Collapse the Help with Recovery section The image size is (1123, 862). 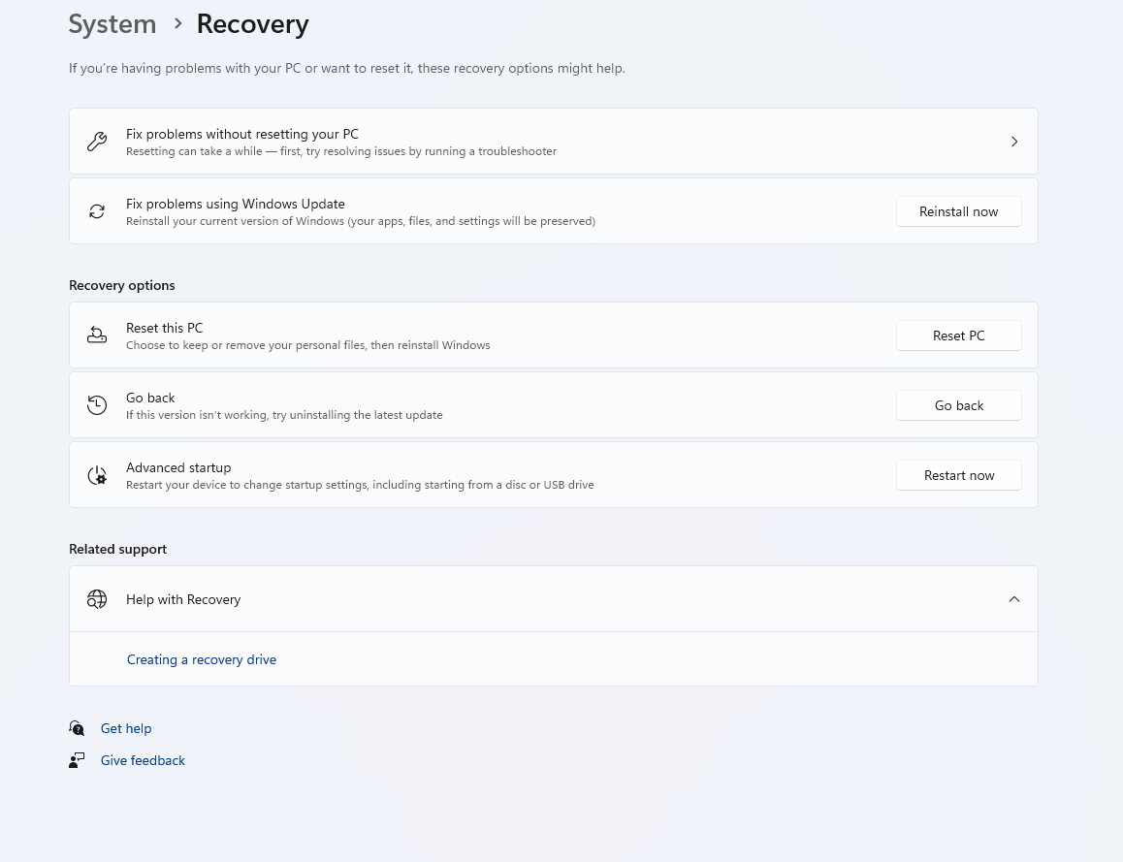tap(1014, 599)
